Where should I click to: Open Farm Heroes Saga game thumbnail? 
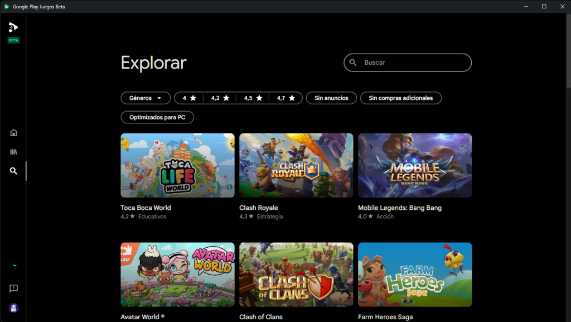(x=415, y=275)
